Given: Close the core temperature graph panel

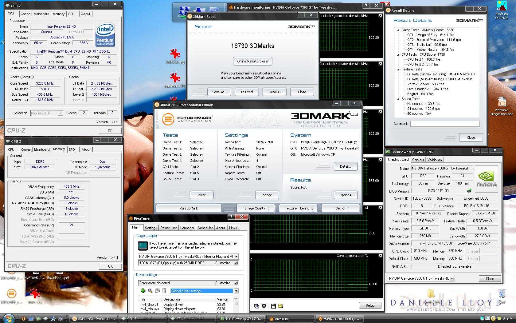Looking at the screenshot, I should tap(380, 256).
